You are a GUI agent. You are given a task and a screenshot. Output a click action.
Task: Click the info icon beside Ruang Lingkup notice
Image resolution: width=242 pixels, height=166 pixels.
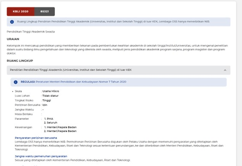click(12, 22)
